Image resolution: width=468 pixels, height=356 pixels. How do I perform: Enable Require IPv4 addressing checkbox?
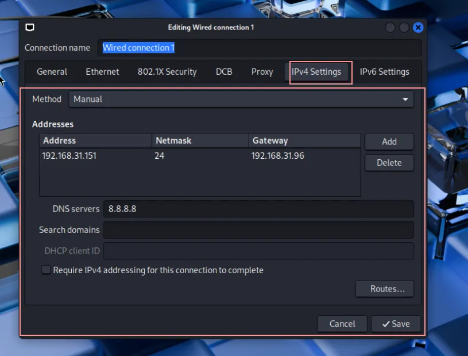(x=46, y=270)
